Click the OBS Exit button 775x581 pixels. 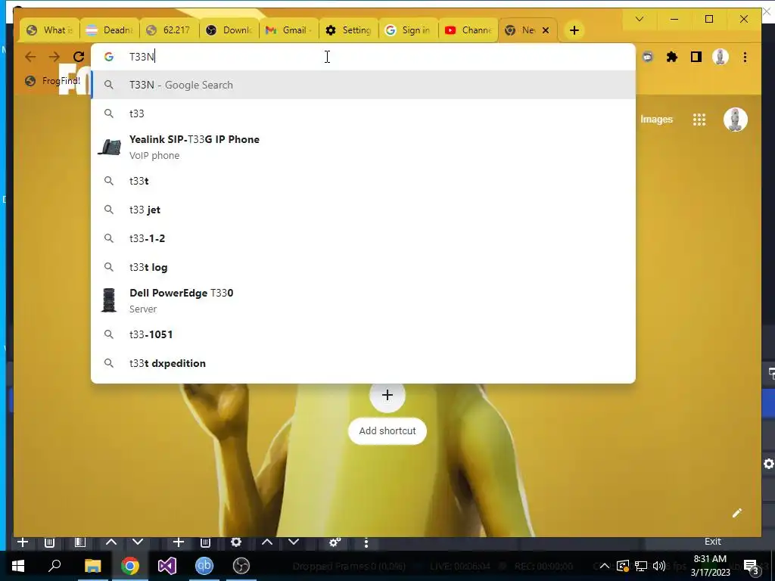pyautogui.click(x=712, y=542)
